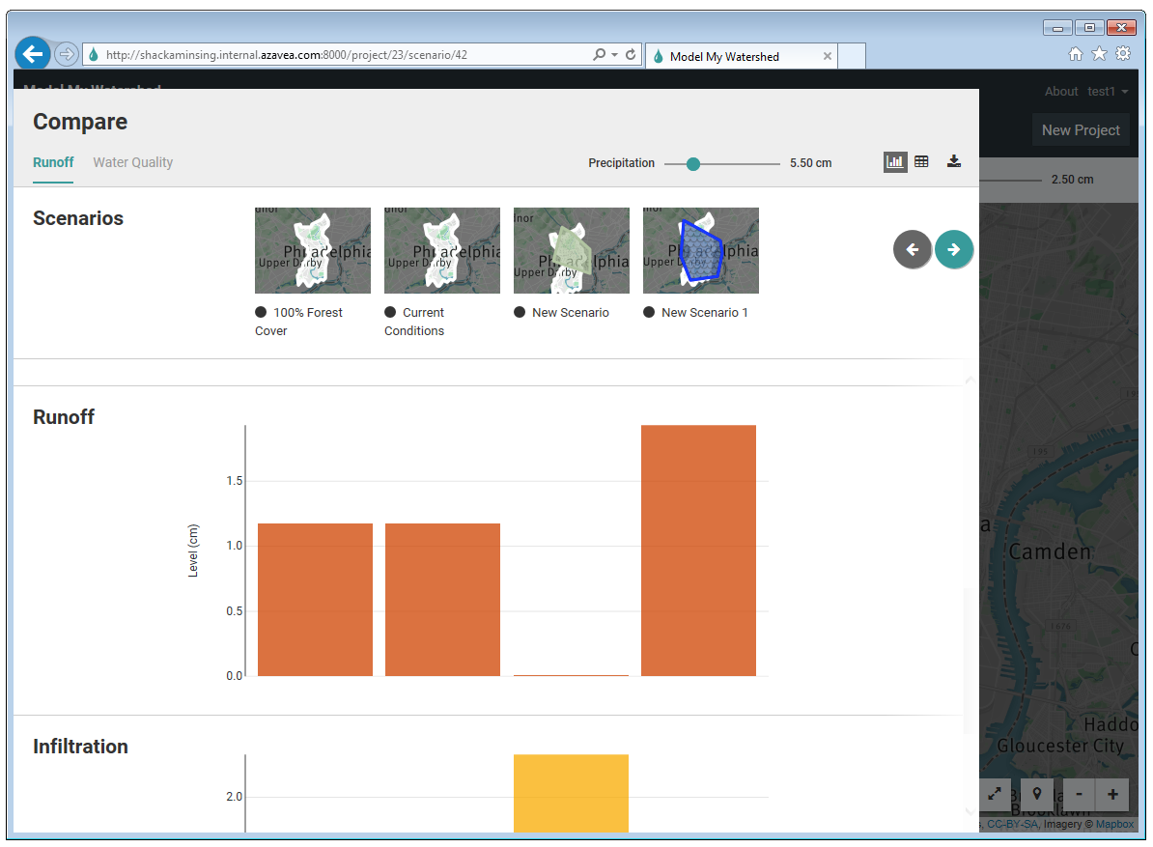Click the download results icon
This screenshot has width=1153, height=847.
pos(954,161)
